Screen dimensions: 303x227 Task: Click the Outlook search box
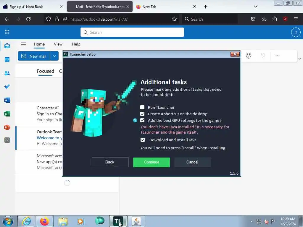[x=132, y=32]
